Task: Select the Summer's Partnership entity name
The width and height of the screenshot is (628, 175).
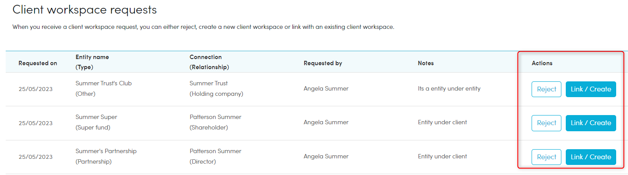Action: (x=106, y=151)
